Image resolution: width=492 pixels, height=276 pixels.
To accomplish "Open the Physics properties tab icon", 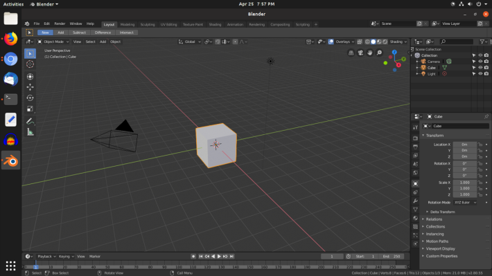I will [416, 243].
